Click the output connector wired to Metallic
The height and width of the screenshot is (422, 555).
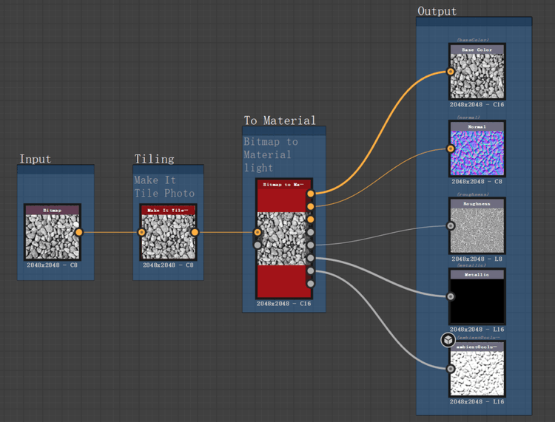[310, 258]
